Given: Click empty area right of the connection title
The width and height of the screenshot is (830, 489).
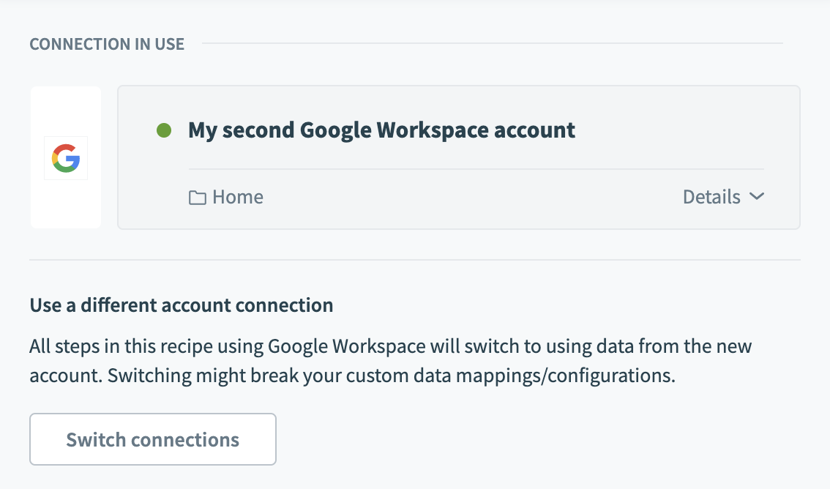Looking at the screenshot, I should tap(673, 130).
